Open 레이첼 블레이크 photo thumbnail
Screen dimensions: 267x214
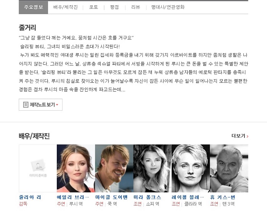coord(191,168)
